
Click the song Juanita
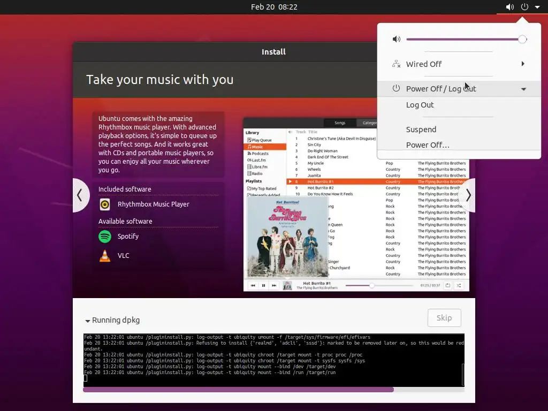click(x=314, y=176)
